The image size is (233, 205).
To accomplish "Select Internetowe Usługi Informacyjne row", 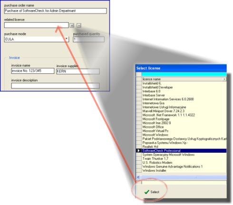I will (x=184, y=107).
